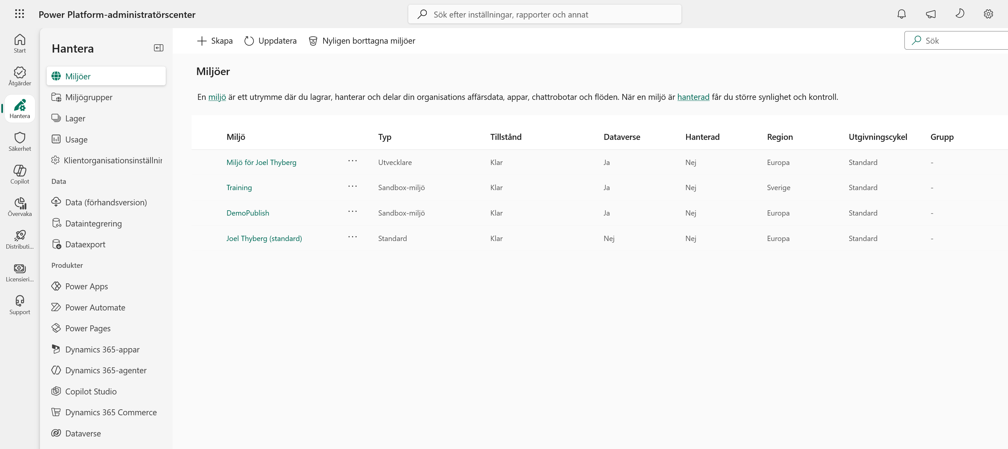Open Dataintegrering menu item
Viewport: 1008px width, 449px height.
pyautogui.click(x=106, y=223)
